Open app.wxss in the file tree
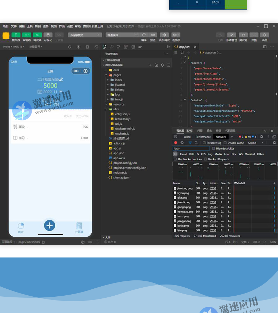Image resolution: width=278 pixels, height=313 pixels. pos(119,158)
